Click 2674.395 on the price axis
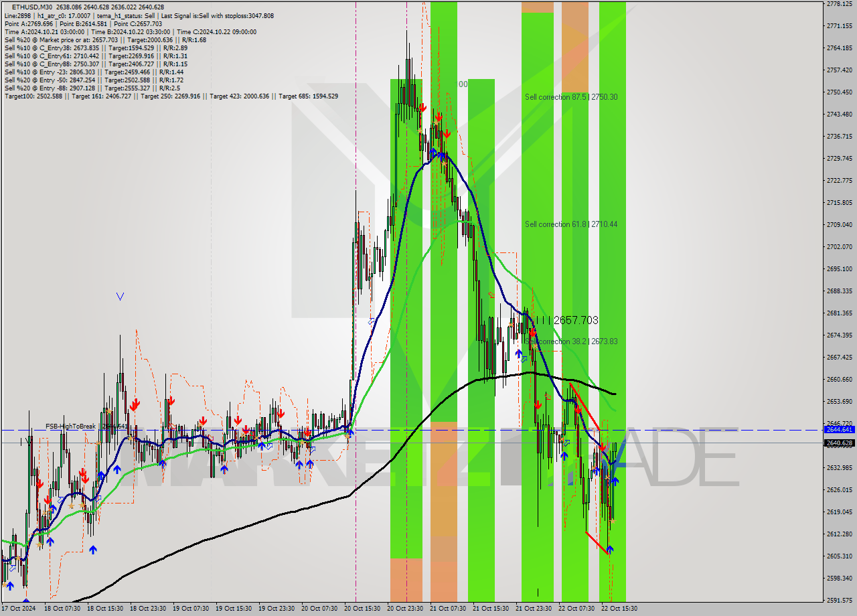The width and height of the screenshot is (857, 616). tap(840, 335)
